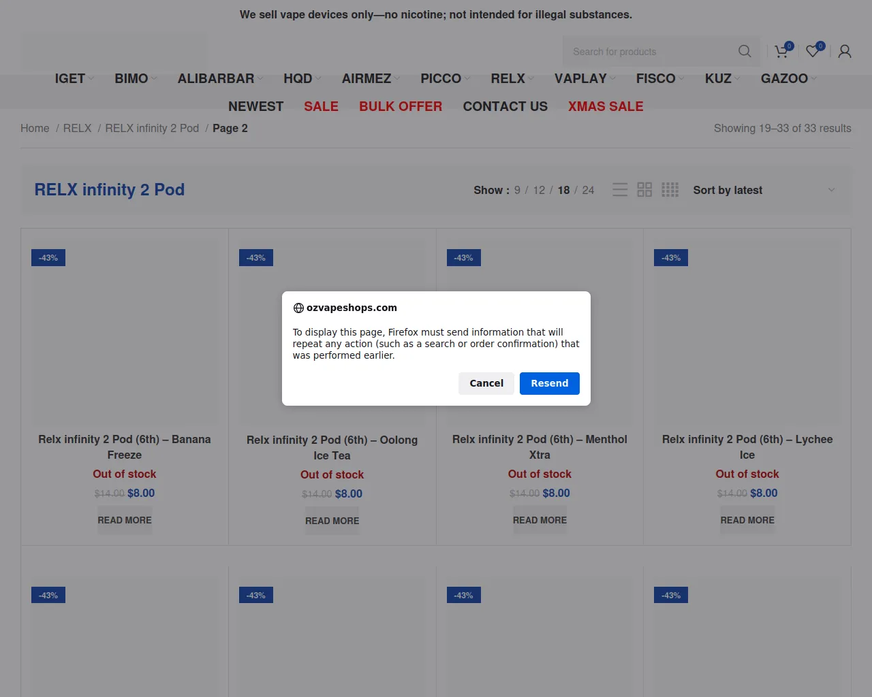Expand the RELX menu chevron
This screenshot has height=697, width=872.
[531, 79]
